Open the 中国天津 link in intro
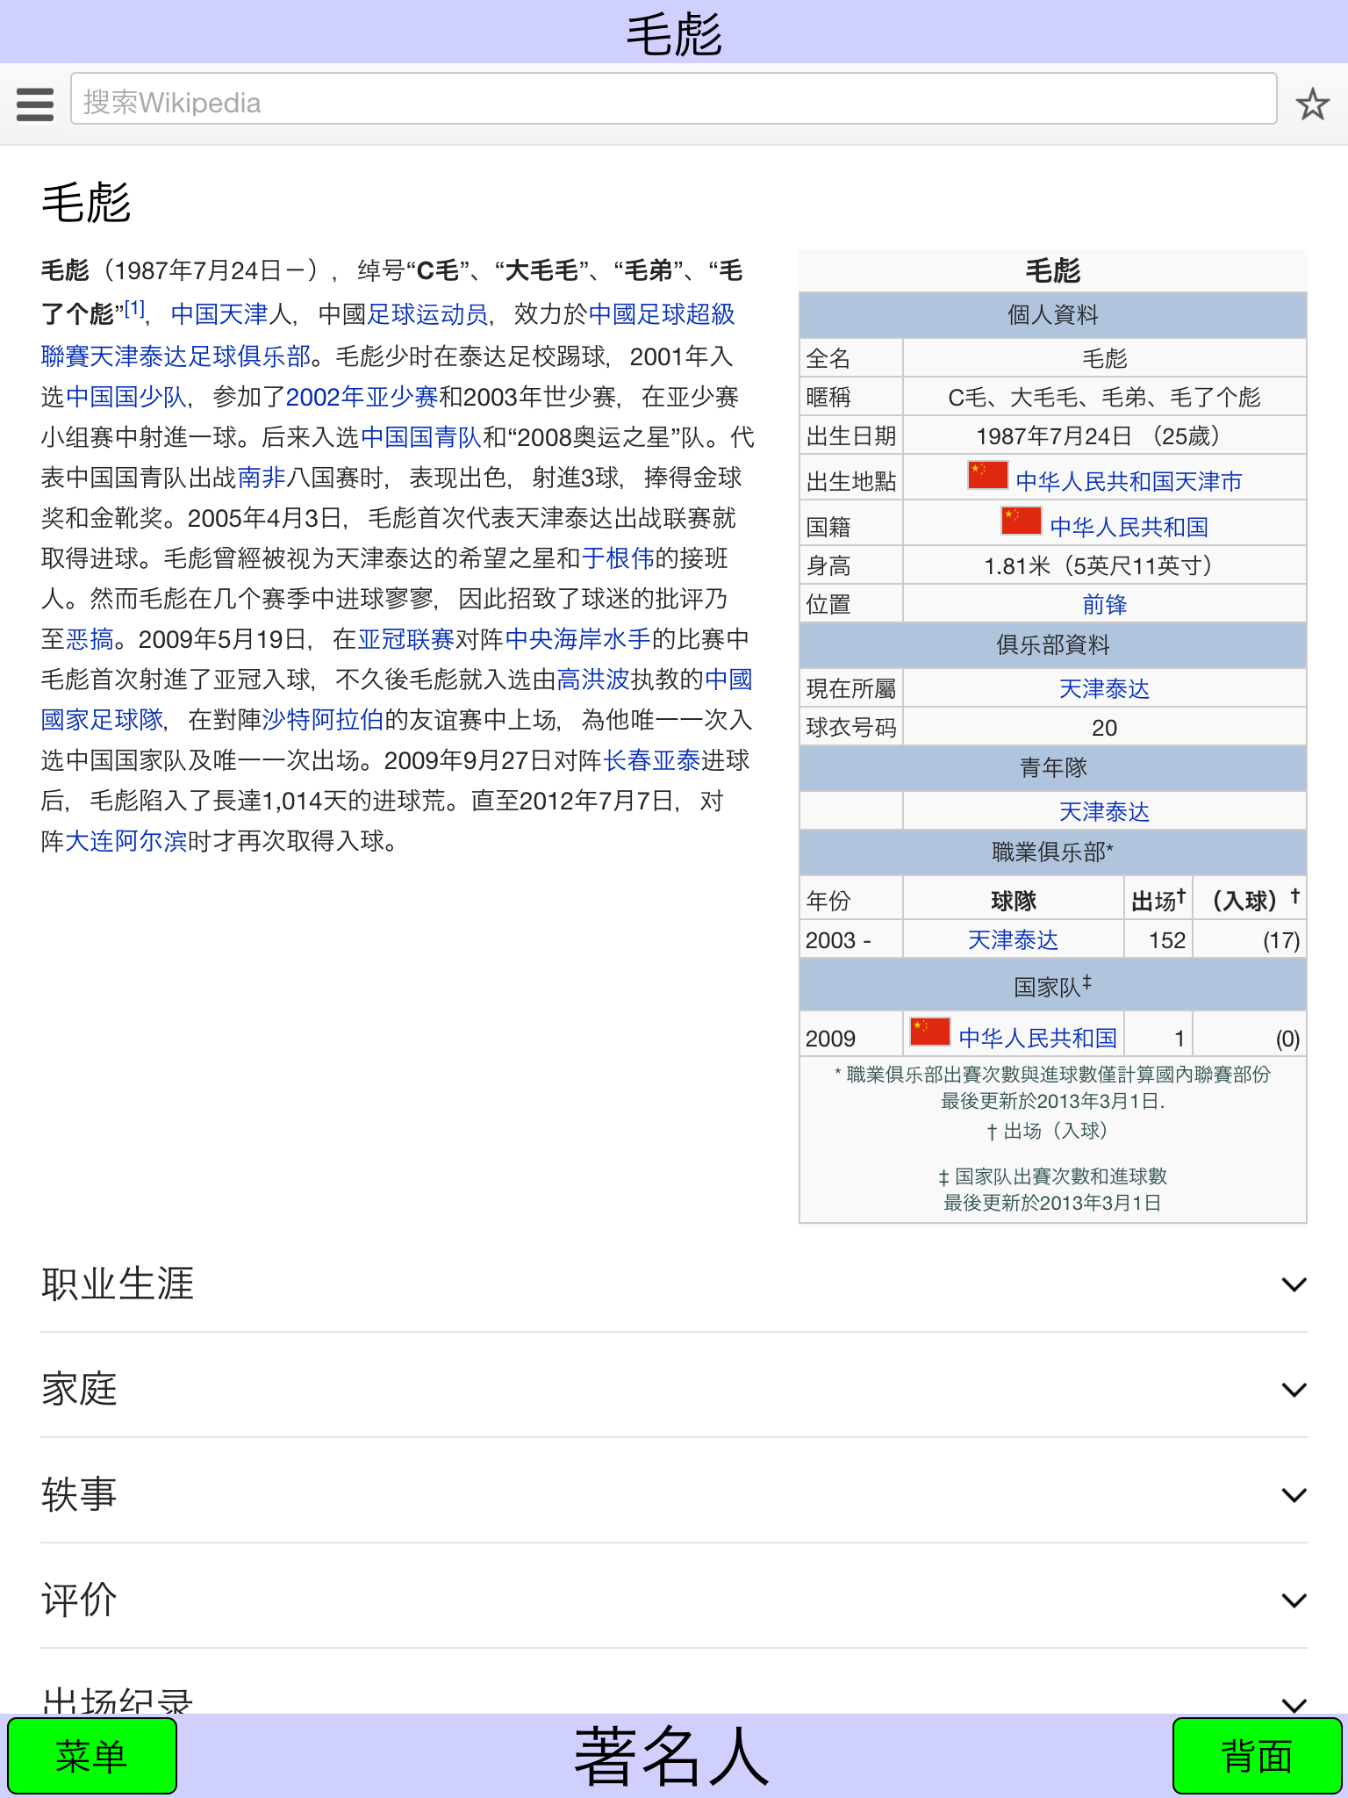This screenshot has height=1798, width=1348. pyautogui.click(x=219, y=314)
